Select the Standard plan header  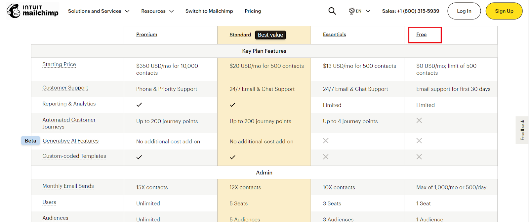pos(240,35)
